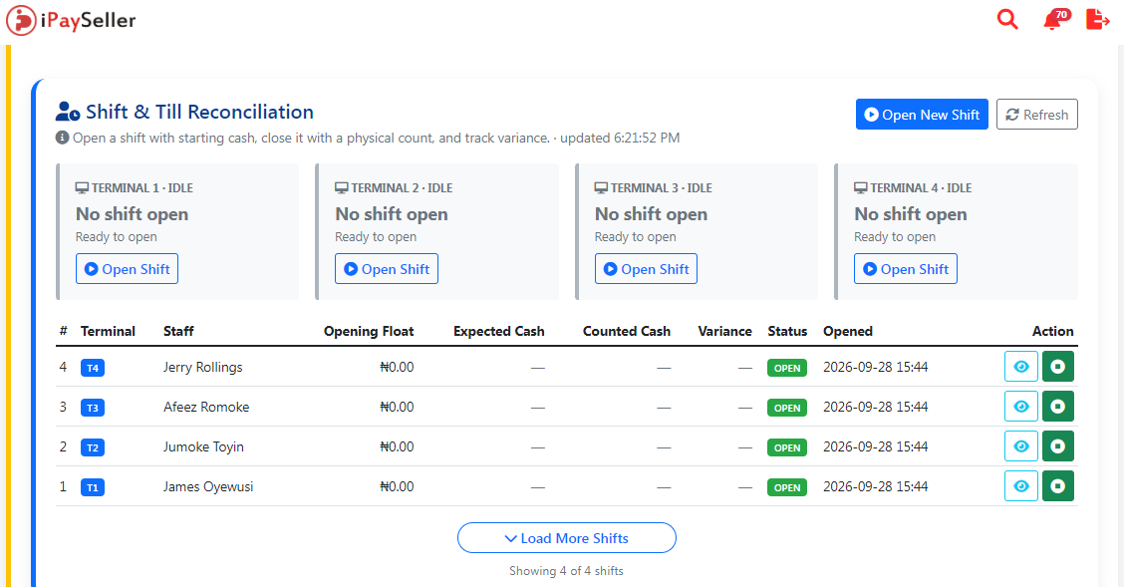View shift details for James Oyewusi
The height and width of the screenshot is (587, 1124).
(x=1020, y=486)
